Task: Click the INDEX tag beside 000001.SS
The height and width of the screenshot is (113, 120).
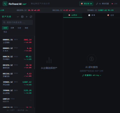Action: click(x=16, y=40)
